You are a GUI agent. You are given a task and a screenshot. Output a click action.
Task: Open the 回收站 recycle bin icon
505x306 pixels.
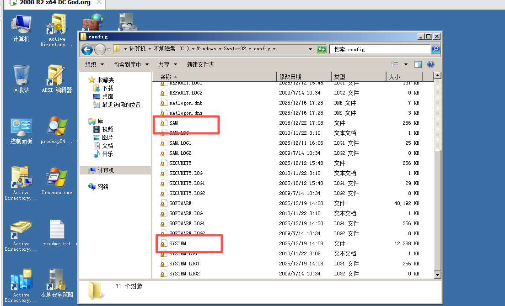21,79
